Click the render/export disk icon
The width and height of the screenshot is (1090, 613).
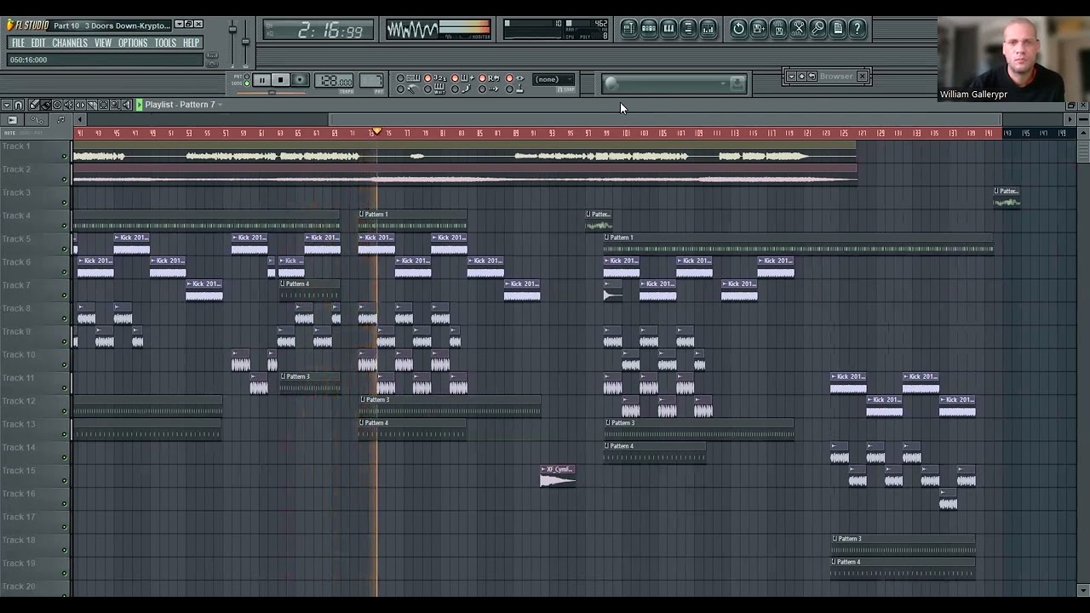778,29
